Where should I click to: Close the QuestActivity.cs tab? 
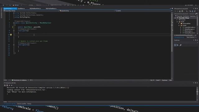tap(16, 8)
